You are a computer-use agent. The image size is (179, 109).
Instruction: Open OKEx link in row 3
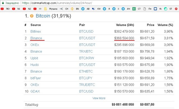coord(35,45)
